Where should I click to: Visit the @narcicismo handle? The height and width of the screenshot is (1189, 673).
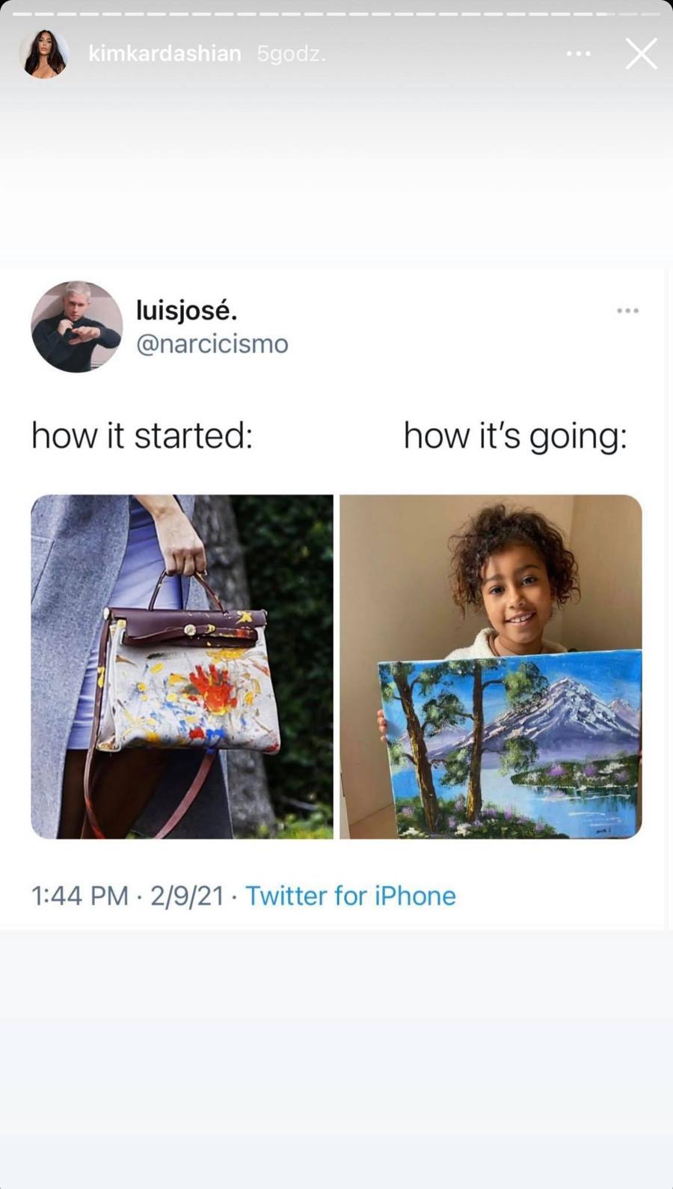(x=212, y=343)
